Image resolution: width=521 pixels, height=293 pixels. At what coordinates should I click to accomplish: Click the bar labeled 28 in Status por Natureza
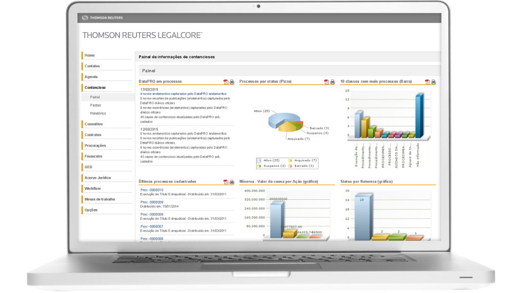coord(363,216)
